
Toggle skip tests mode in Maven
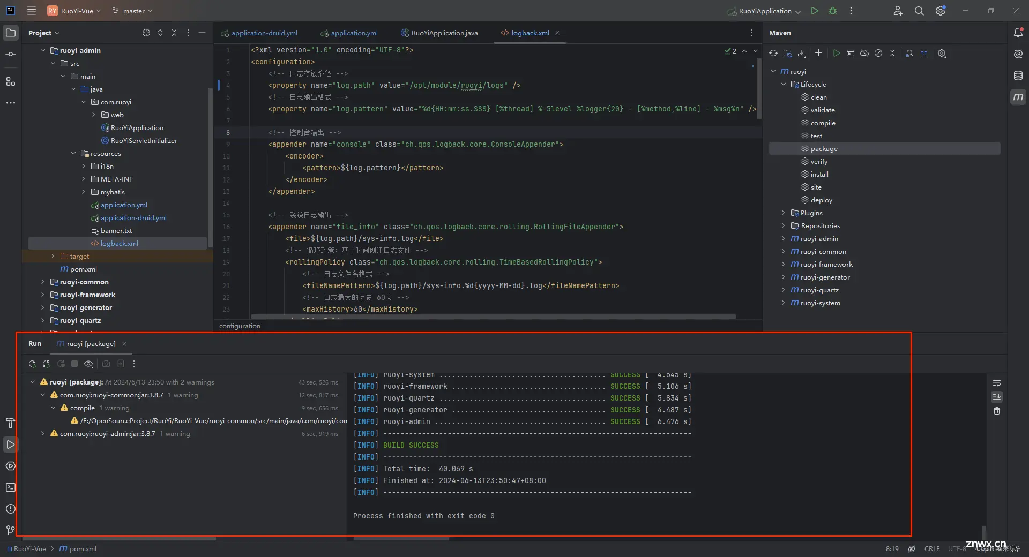point(878,53)
